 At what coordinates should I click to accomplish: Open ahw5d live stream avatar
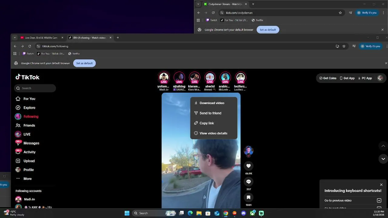(x=210, y=78)
